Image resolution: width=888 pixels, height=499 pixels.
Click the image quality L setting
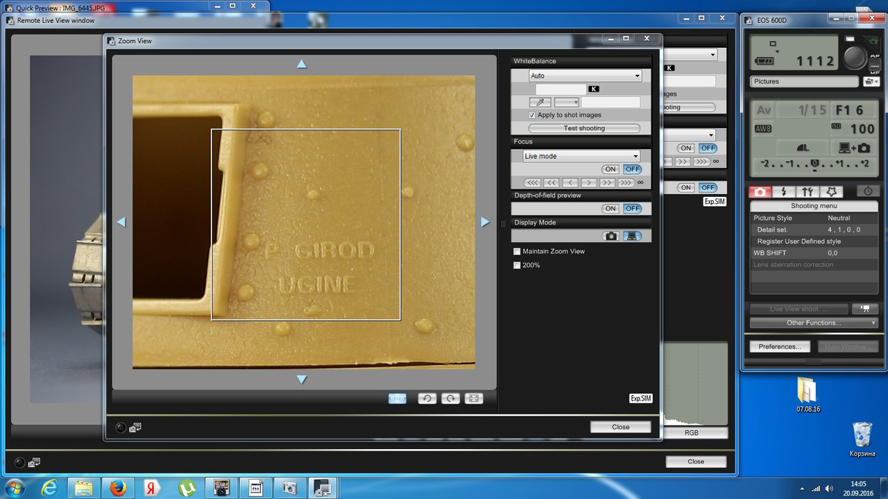click(802, 148)
